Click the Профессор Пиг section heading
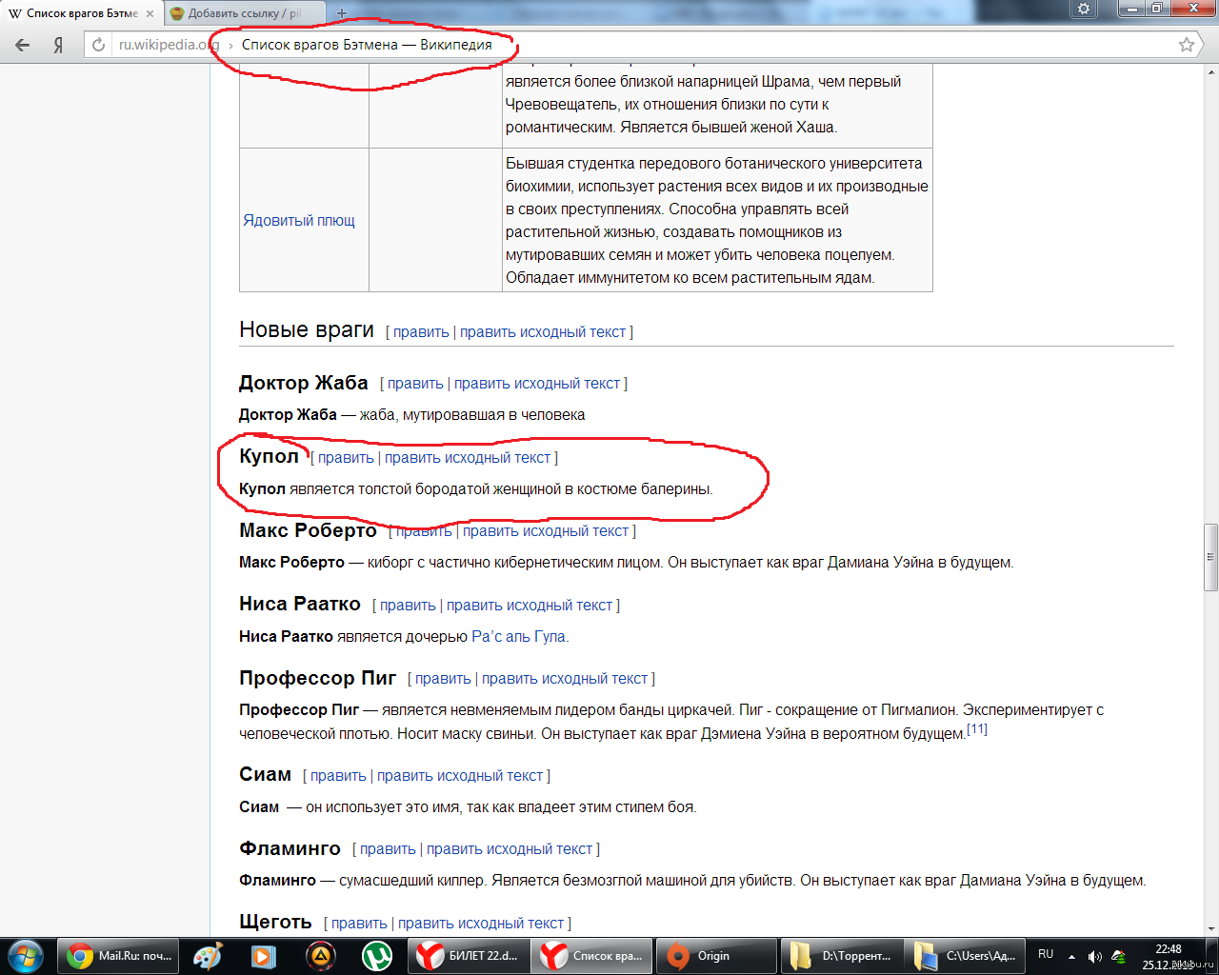The width and height of the screenshot is (1219, 975). (317, 678)
